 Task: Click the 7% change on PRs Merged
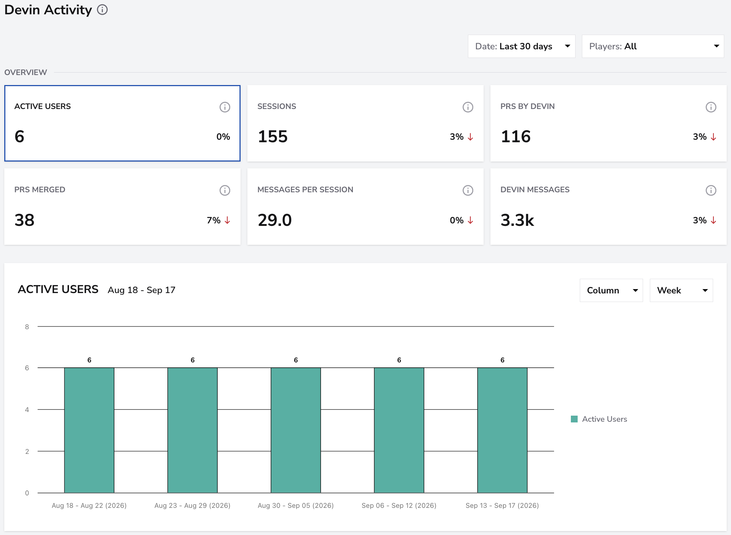[x=214, y=220]
